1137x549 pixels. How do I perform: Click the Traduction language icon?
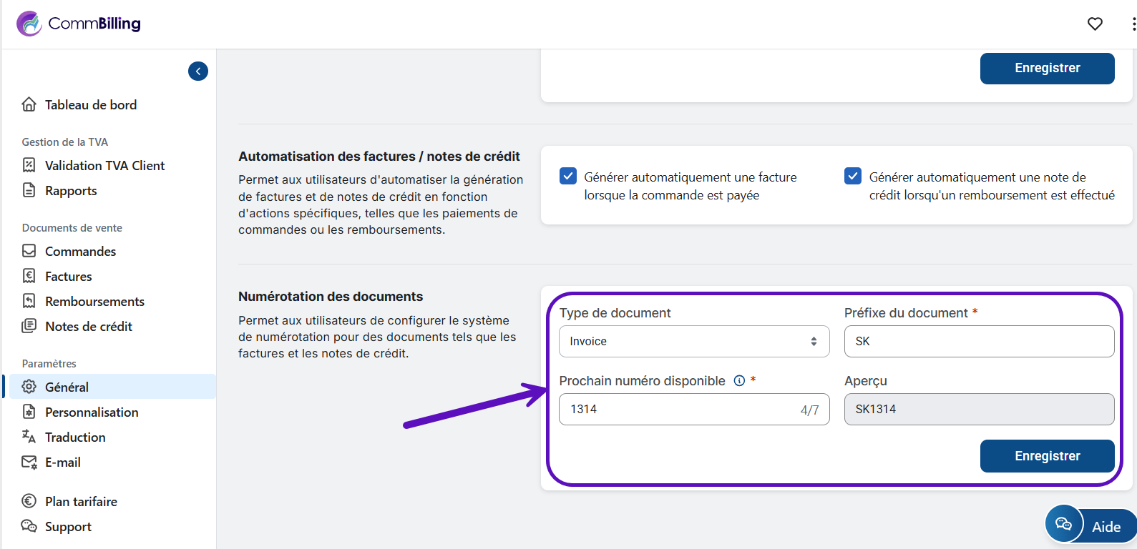pos(29,437)
